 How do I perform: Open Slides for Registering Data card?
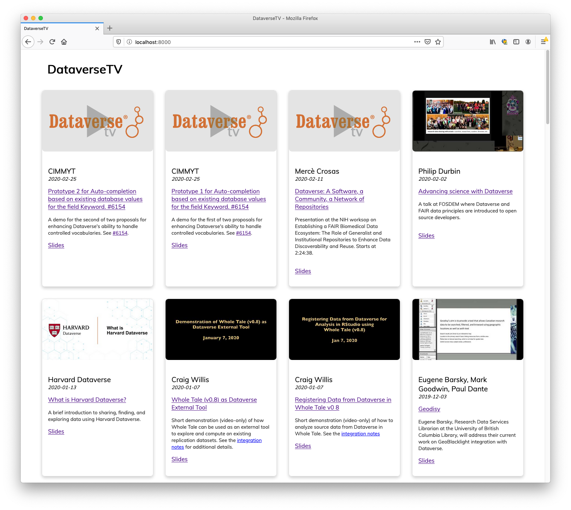[x=303, y=446]
